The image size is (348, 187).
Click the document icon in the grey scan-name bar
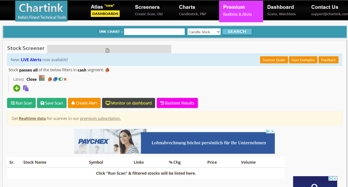pos(107,50)
